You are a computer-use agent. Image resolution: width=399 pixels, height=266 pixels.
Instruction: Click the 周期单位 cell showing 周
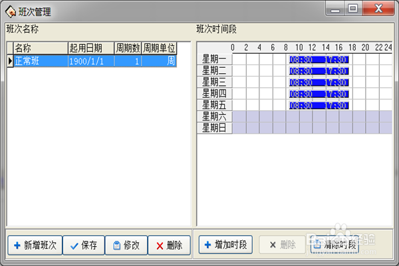(159, 61)
